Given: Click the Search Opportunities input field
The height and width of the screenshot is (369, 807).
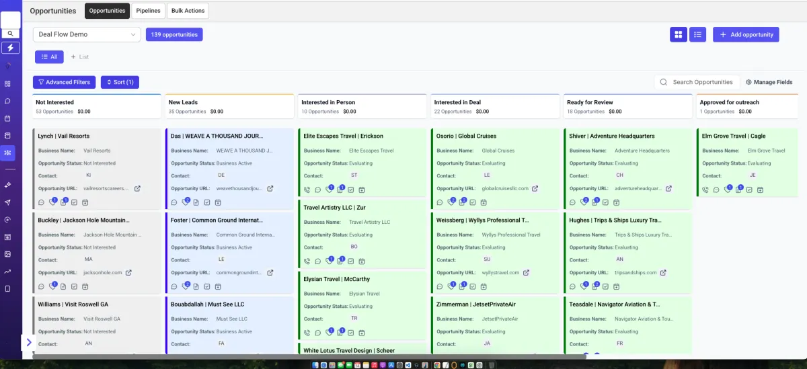Looking at the screenshot, I should (x=702, y=82).
